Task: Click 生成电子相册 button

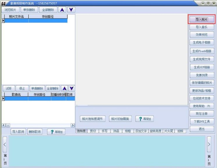Action: [x=202, y=42]
